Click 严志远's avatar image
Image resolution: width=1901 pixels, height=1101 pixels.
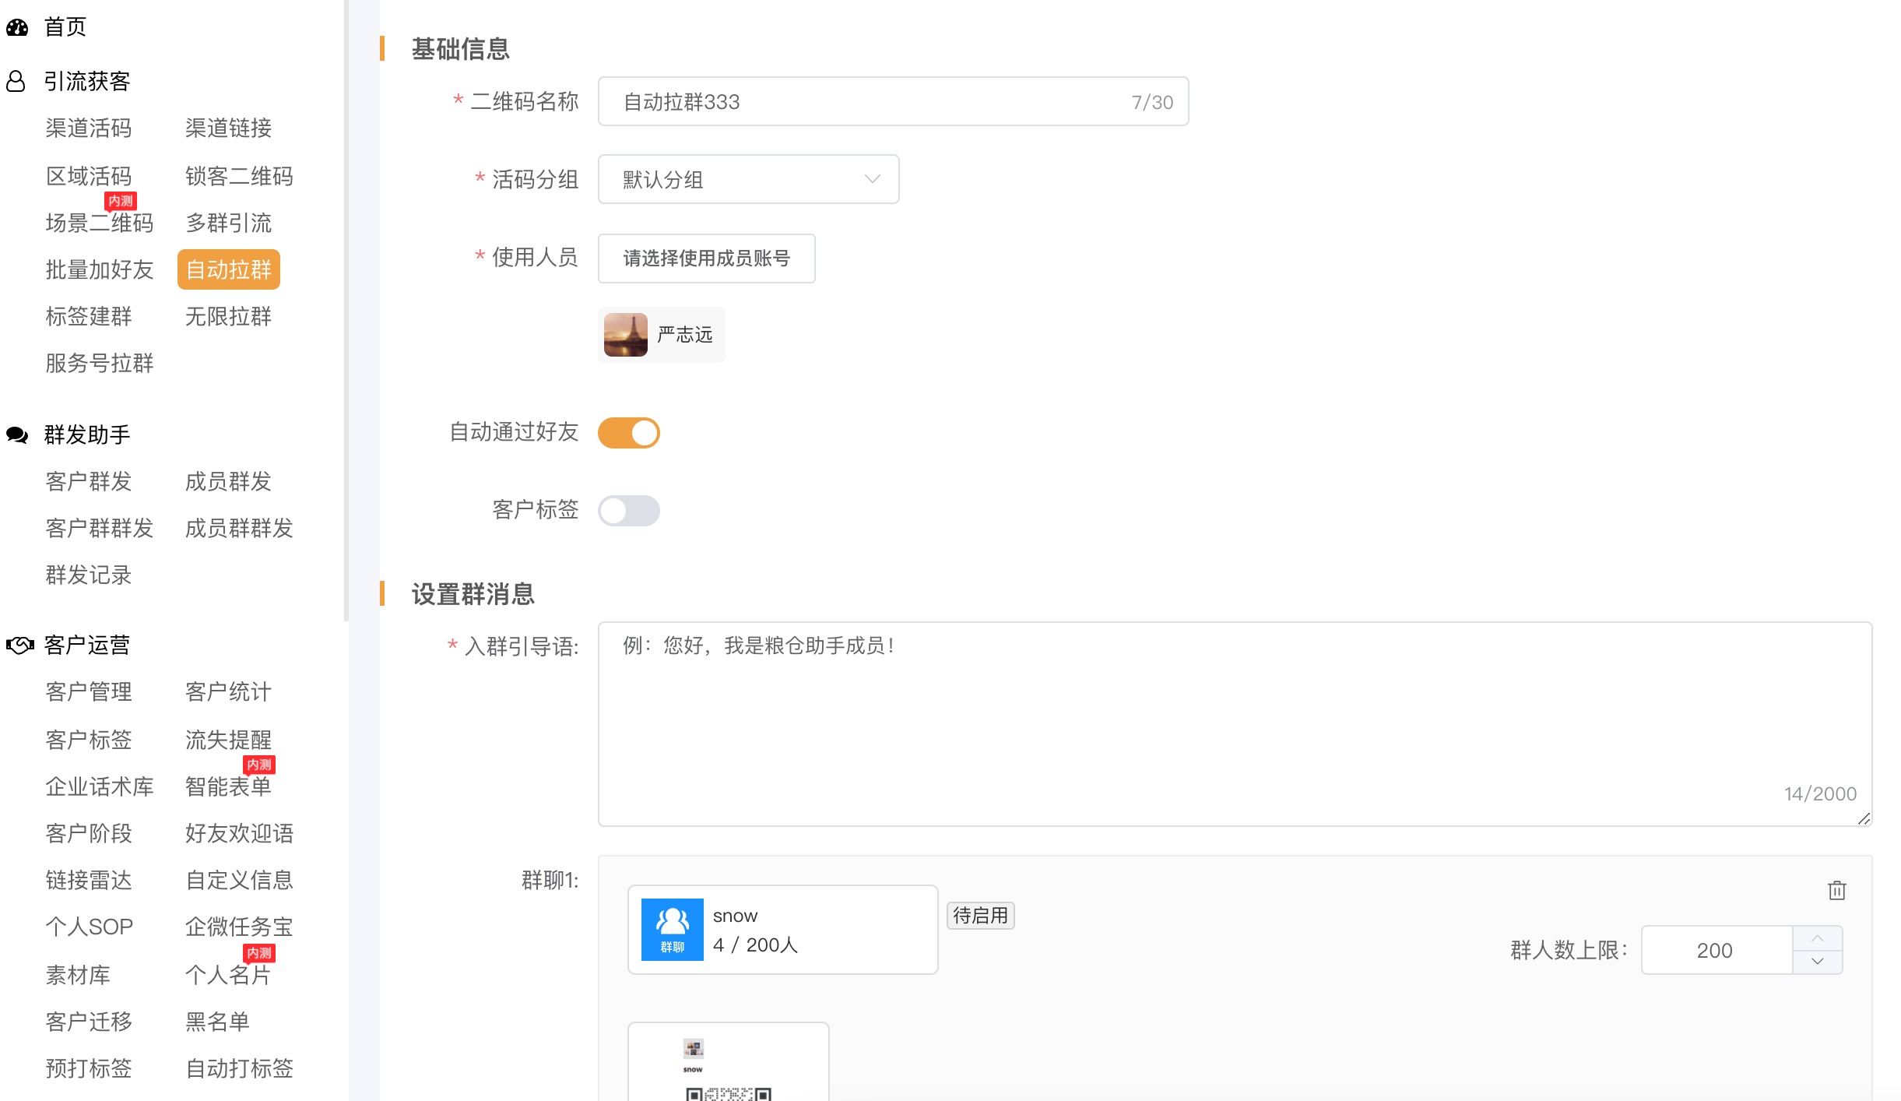click(x=624, y=334)
